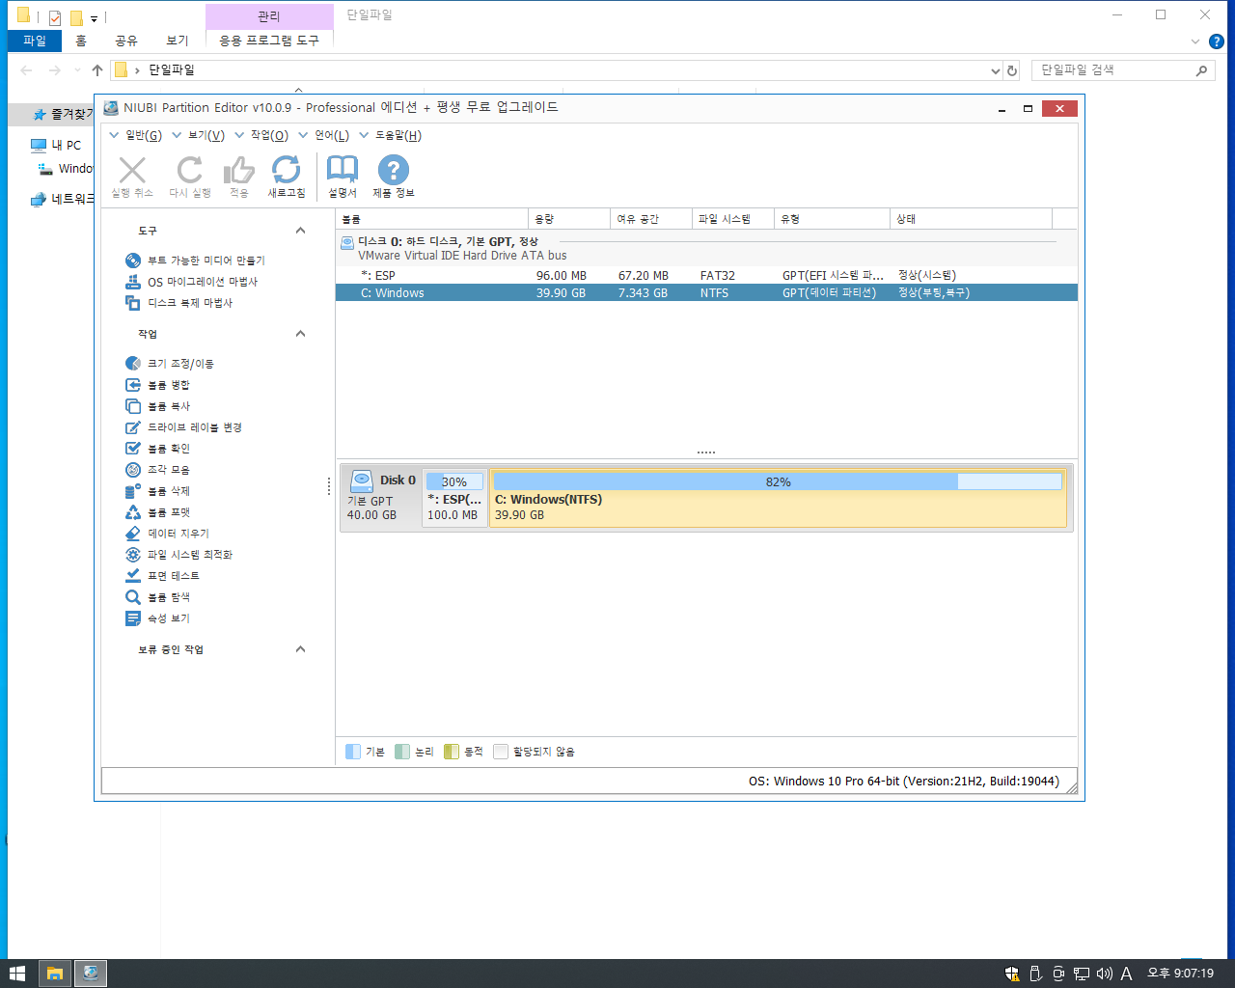The width and height of the screenshot is (1235, 988).
Task: Click the Refresh (새로고침) toolbar icon
Action: tap(286, 171)
